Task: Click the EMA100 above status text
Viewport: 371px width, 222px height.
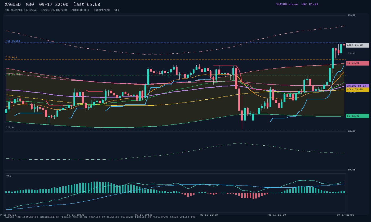Action: click(x=287, y=4)
